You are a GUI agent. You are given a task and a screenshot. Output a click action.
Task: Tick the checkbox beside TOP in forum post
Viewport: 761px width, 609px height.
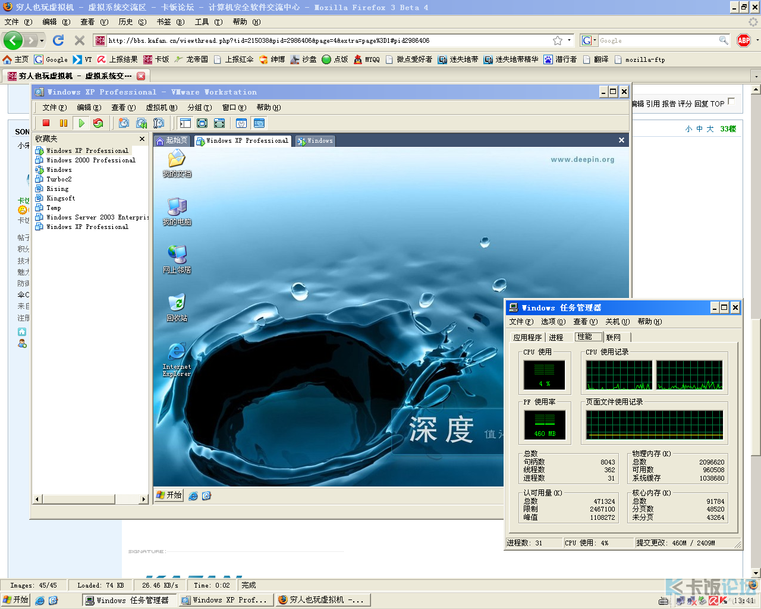[731, 101]
